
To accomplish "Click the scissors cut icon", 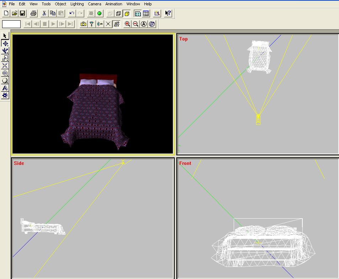I will click(x=44, y=14).
